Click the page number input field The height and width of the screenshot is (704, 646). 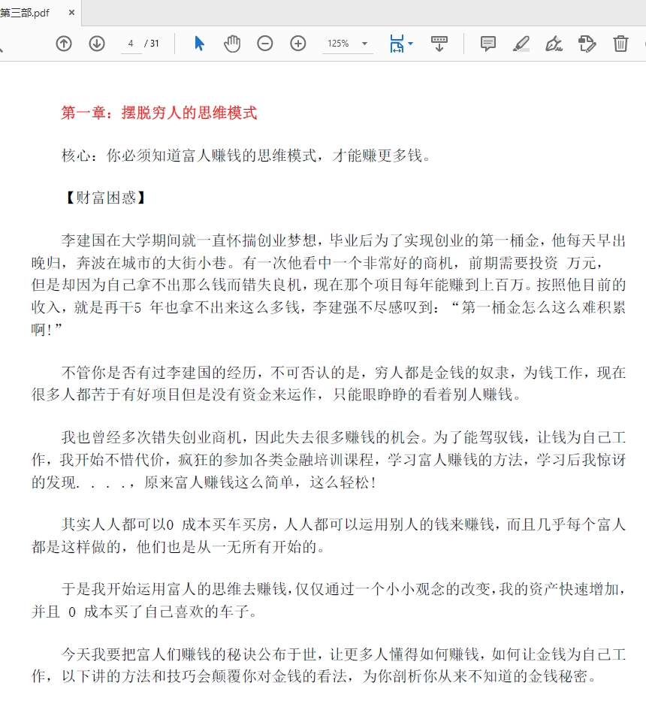pyautogui.click(x=131, y=44)
